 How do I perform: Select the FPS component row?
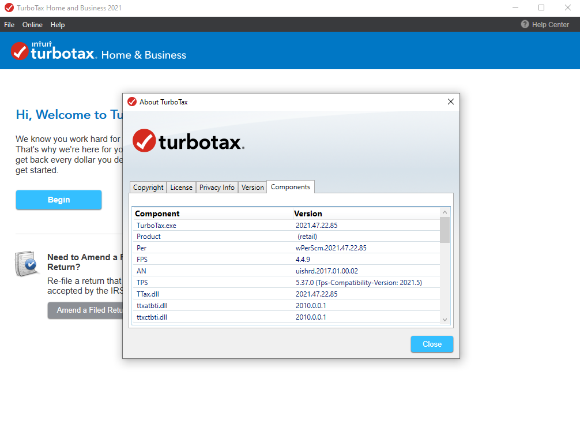coord(287,260)
